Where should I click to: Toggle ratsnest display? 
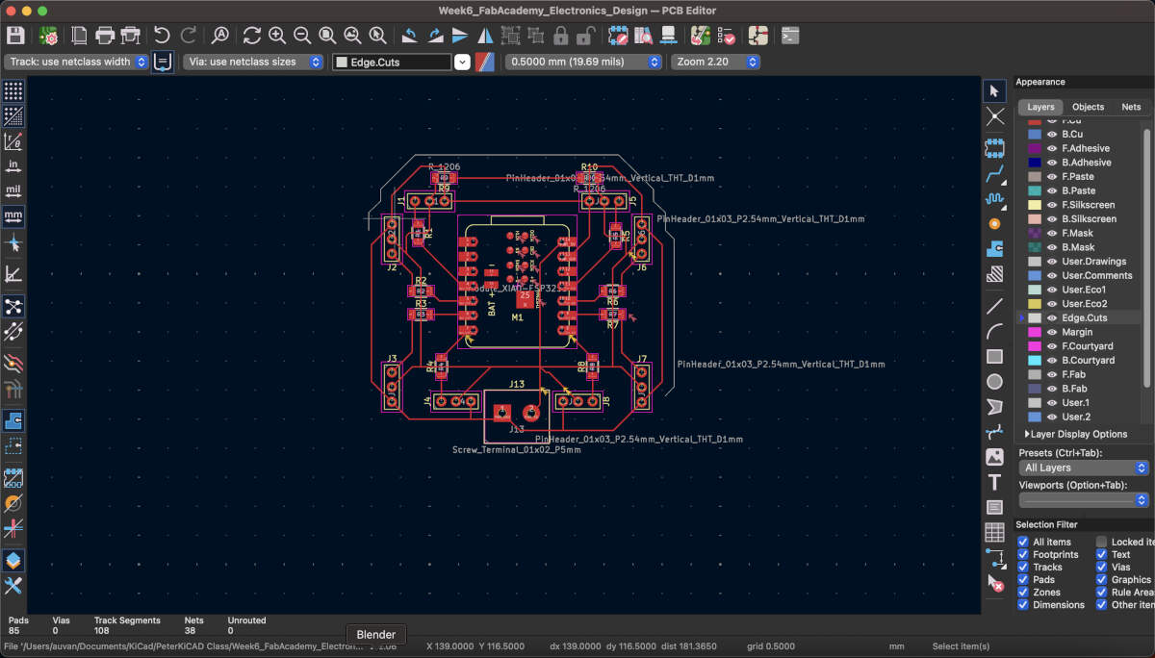click(13, 307)
